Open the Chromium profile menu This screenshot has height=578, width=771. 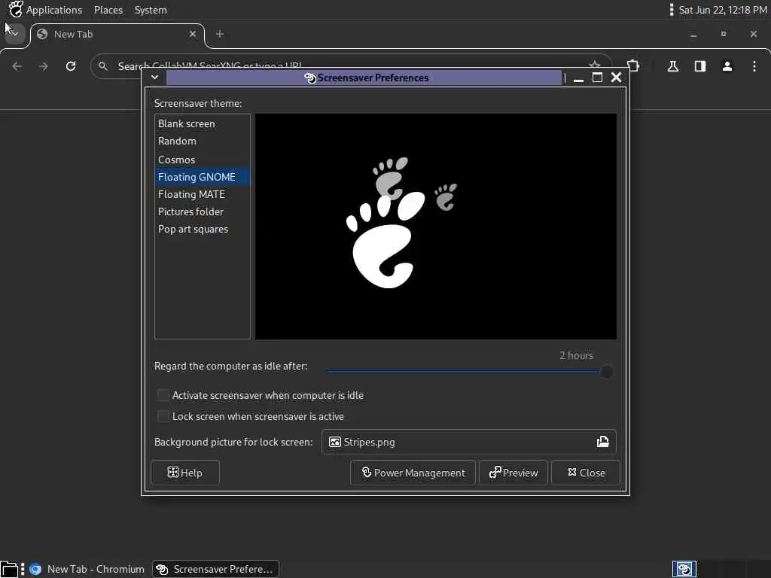(x=727, y=66)
